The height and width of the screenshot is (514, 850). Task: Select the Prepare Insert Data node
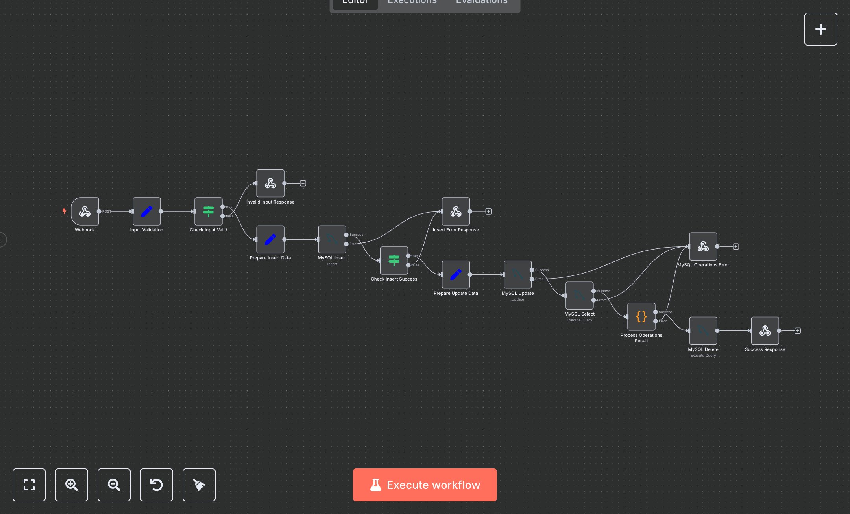(270, 239)
